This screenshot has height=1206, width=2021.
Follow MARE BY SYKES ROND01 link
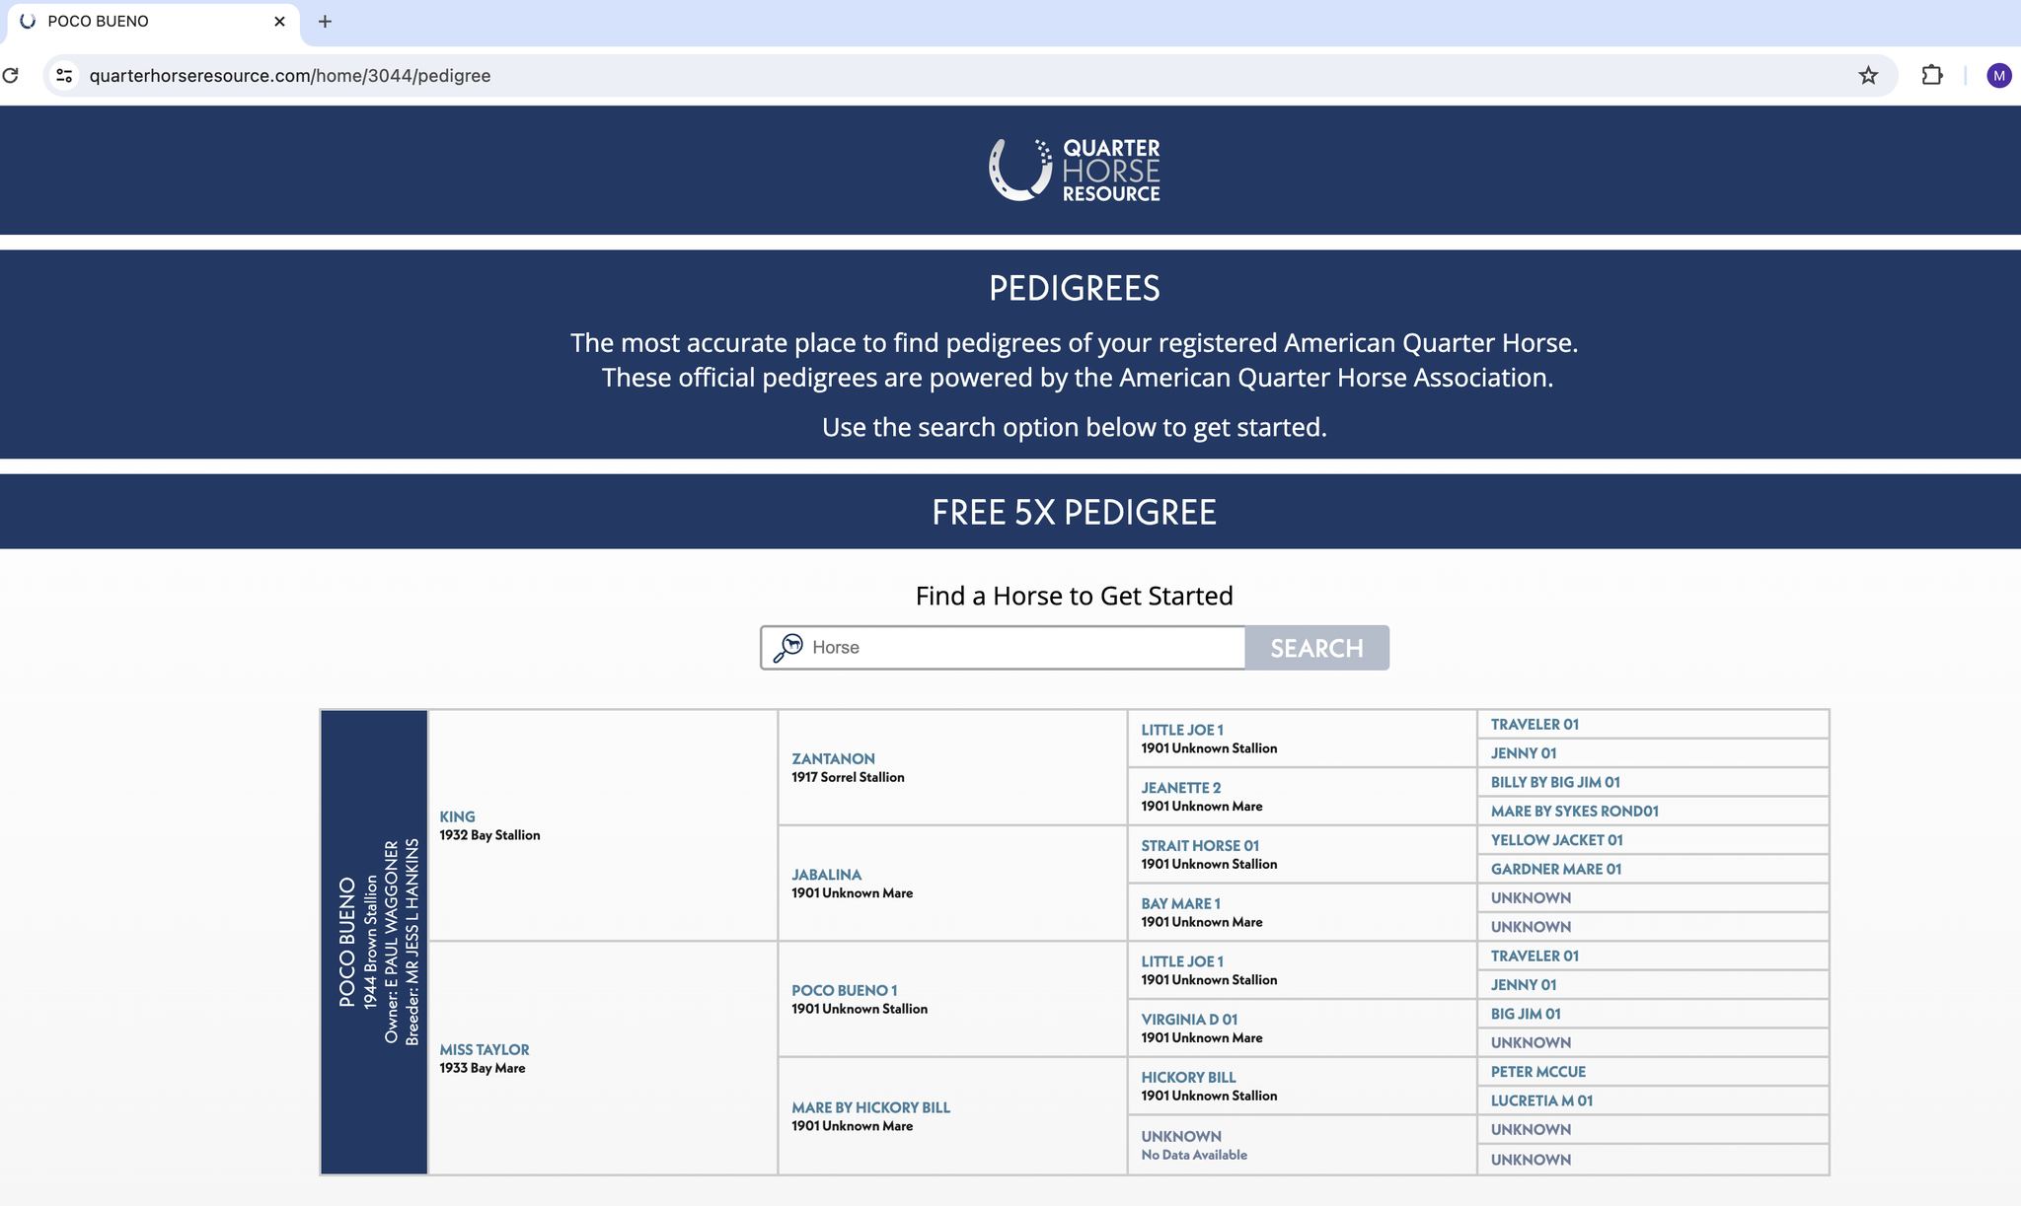(1574, 812)
